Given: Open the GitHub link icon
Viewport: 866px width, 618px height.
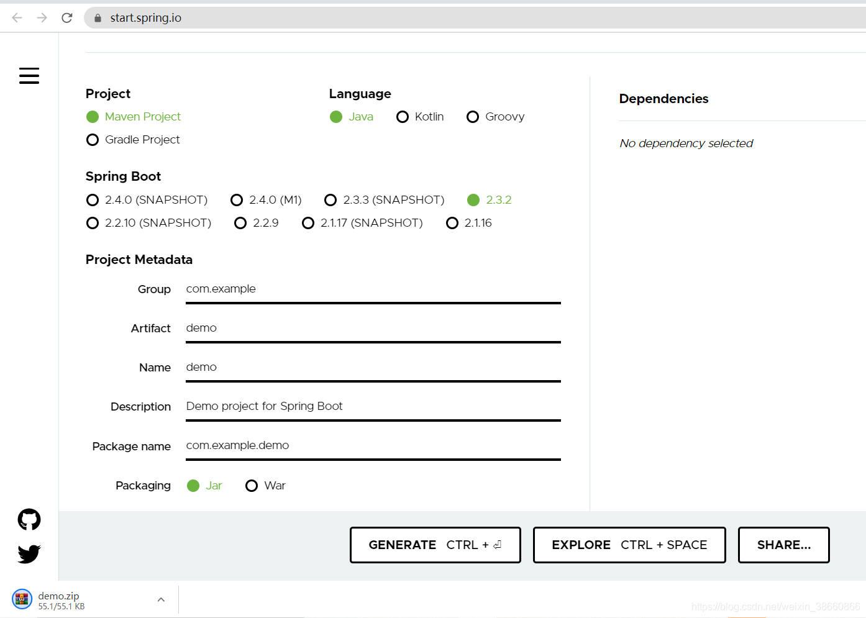Looking at the screenshot, I should point(29,519).
